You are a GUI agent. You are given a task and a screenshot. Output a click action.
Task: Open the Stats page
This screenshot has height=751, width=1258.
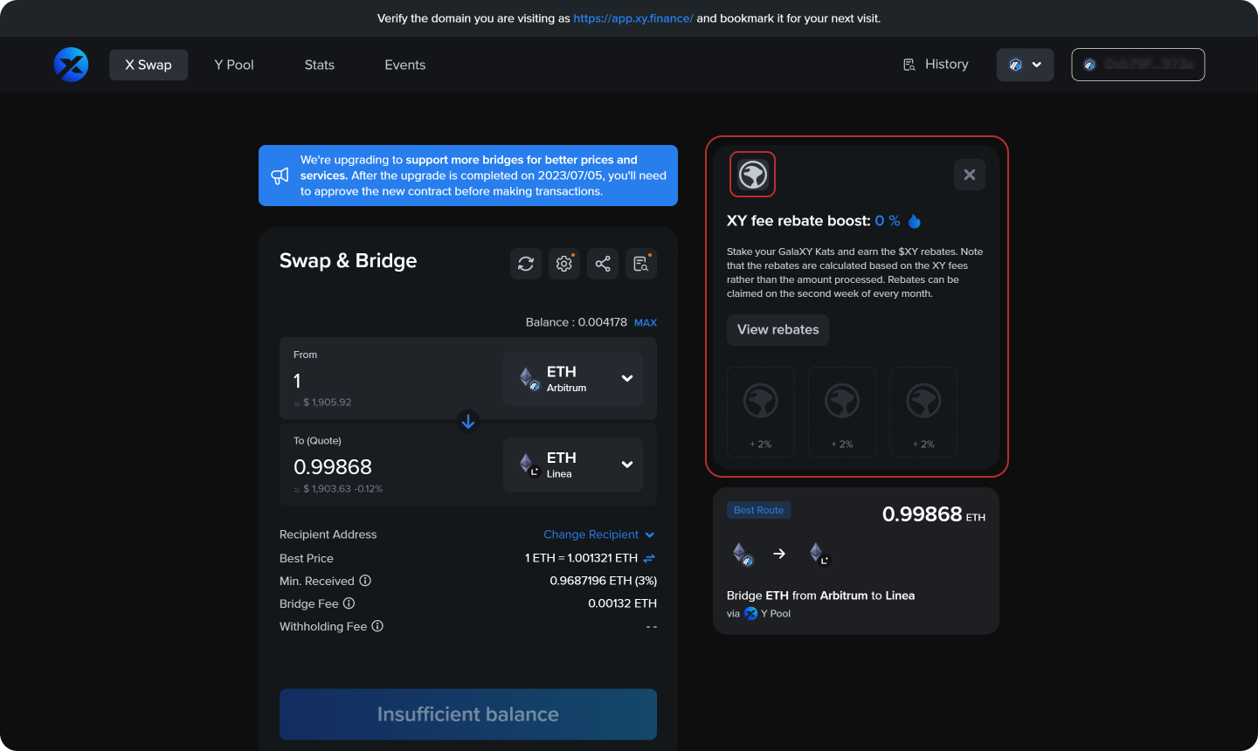(319, 64)
